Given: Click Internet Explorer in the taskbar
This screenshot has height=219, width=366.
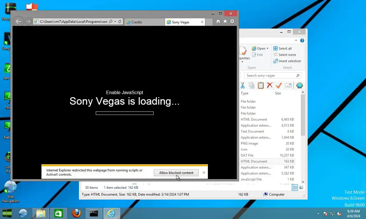Looking at the screenshot, I should point(111,213).
